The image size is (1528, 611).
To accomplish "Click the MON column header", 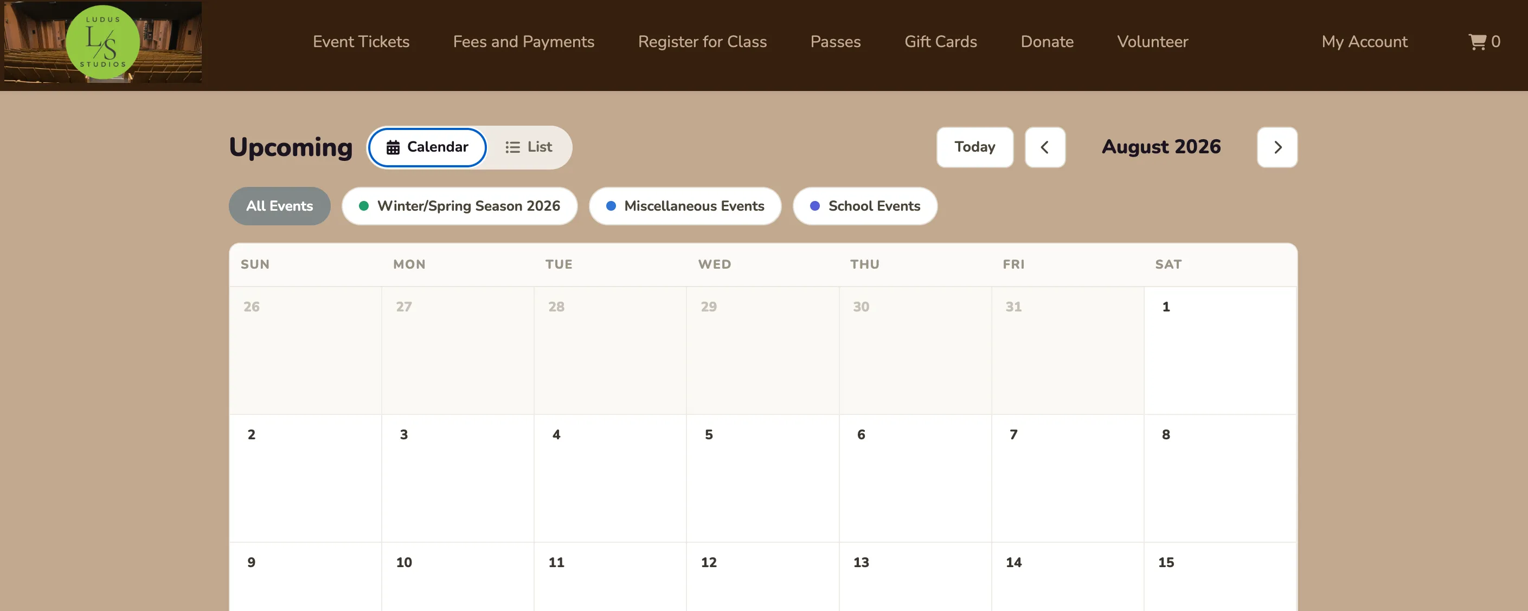I will coord(409,264).
